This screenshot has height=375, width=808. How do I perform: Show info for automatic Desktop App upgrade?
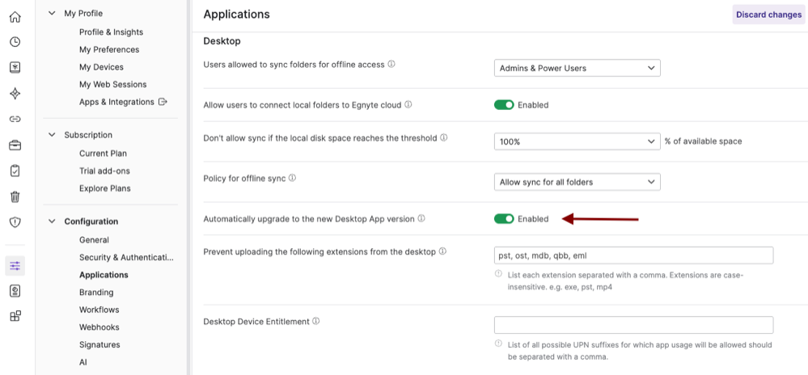click(421, 218)
